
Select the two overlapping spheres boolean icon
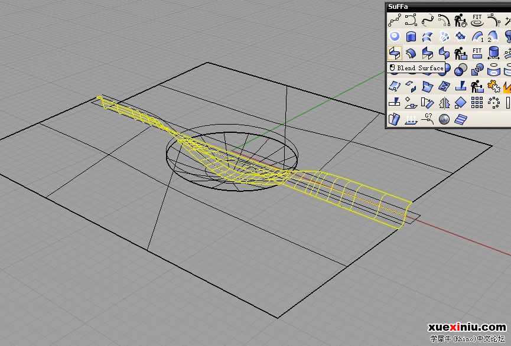[460, 70]
